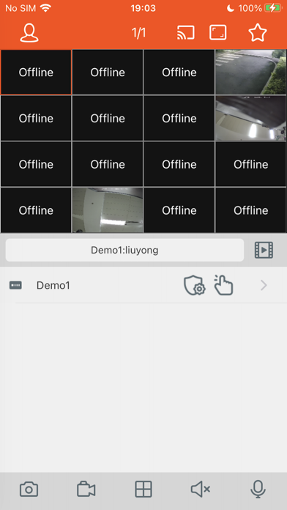
Task: Open video playback film icon
Action: (x=264, y=250)
